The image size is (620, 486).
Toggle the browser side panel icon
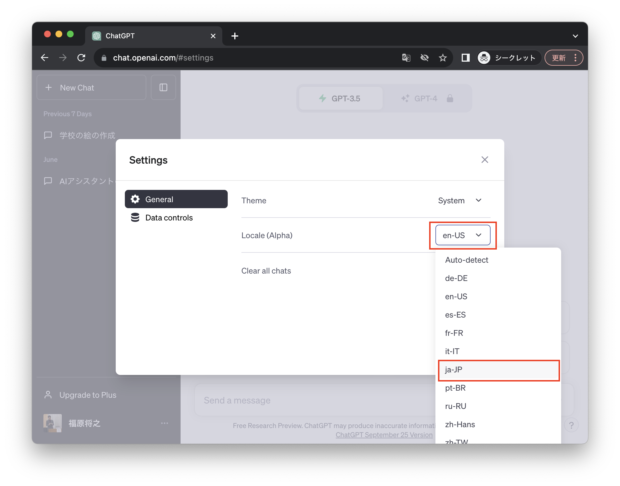click(465, 58)
